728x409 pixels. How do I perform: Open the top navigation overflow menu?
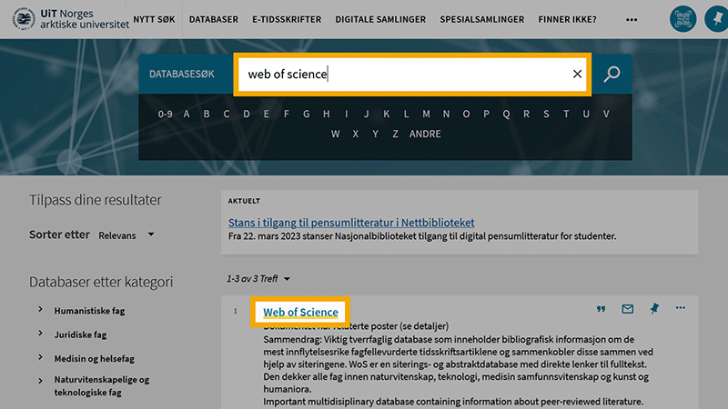pos(632,19)
